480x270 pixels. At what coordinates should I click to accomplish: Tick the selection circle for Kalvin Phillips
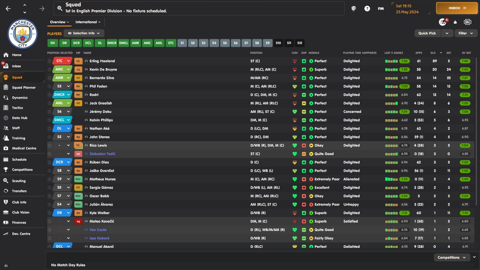49,120
